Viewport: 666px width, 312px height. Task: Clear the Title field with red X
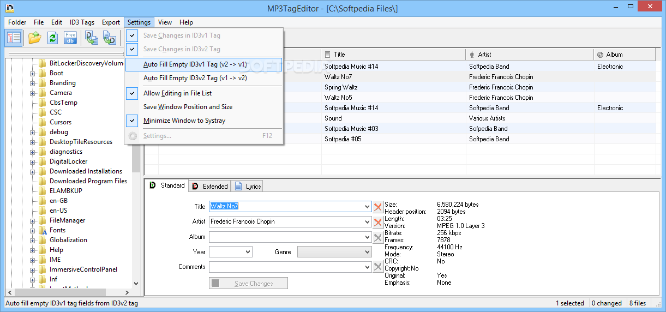tap(378, 207)
